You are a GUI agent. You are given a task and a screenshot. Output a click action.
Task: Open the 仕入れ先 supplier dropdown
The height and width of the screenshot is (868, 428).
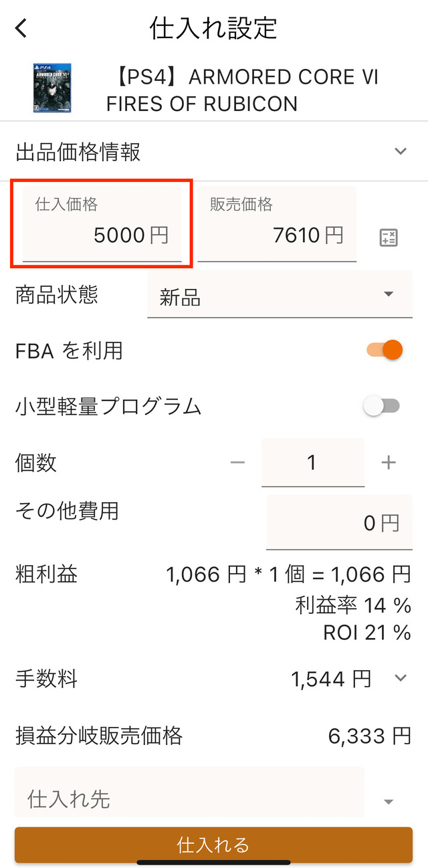tap(389, 801)
